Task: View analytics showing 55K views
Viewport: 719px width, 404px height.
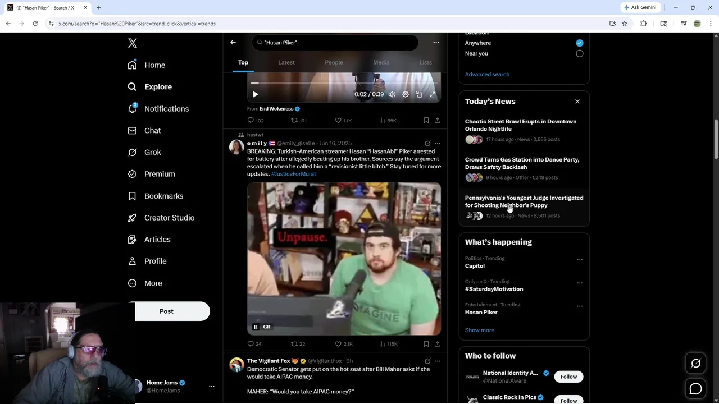Action: tap(388, 120)
